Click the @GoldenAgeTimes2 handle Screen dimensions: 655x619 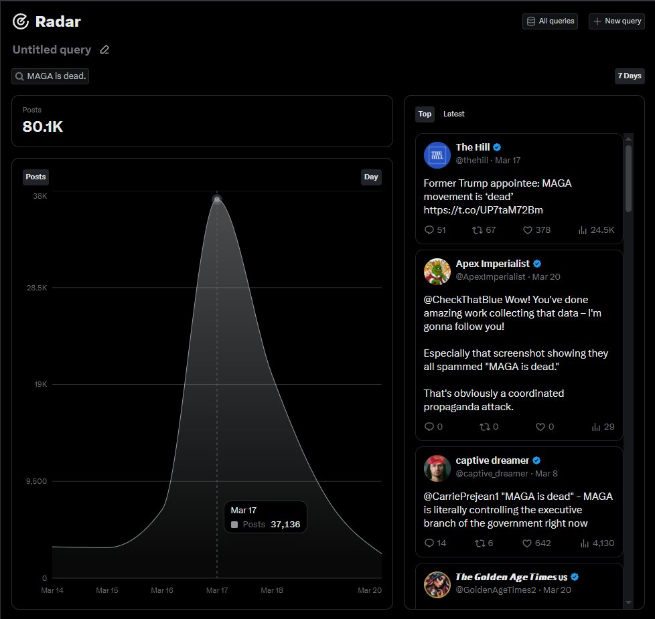[x=496, y=590]
